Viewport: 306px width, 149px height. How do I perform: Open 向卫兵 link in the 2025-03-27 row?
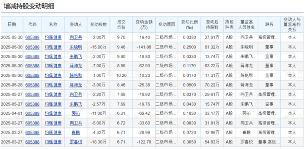(x=76, y=123)
